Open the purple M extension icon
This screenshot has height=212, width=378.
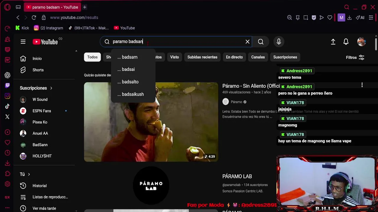pos(341,18)
